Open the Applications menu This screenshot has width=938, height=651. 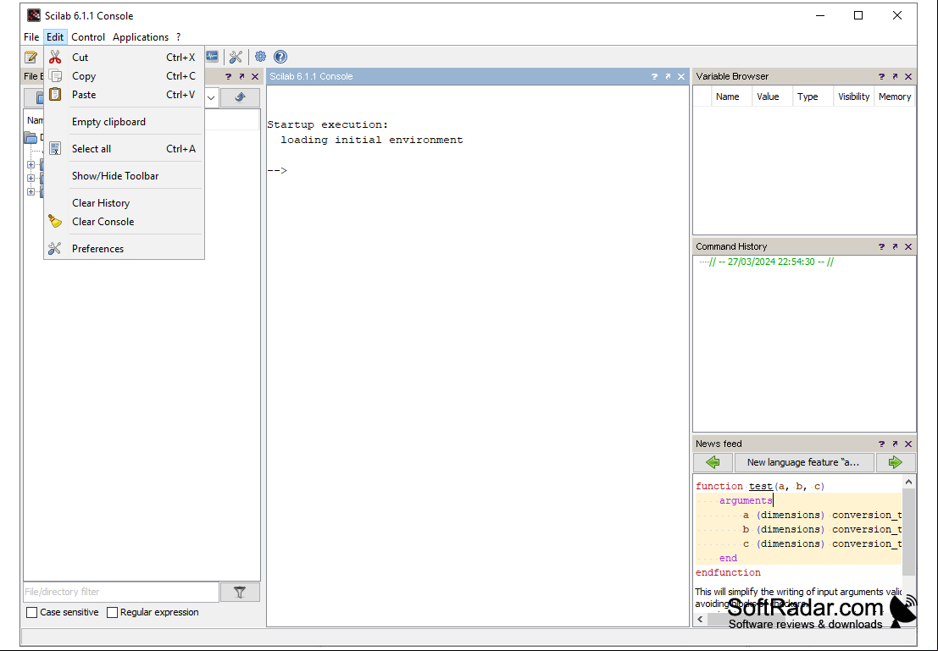(141, 37)
